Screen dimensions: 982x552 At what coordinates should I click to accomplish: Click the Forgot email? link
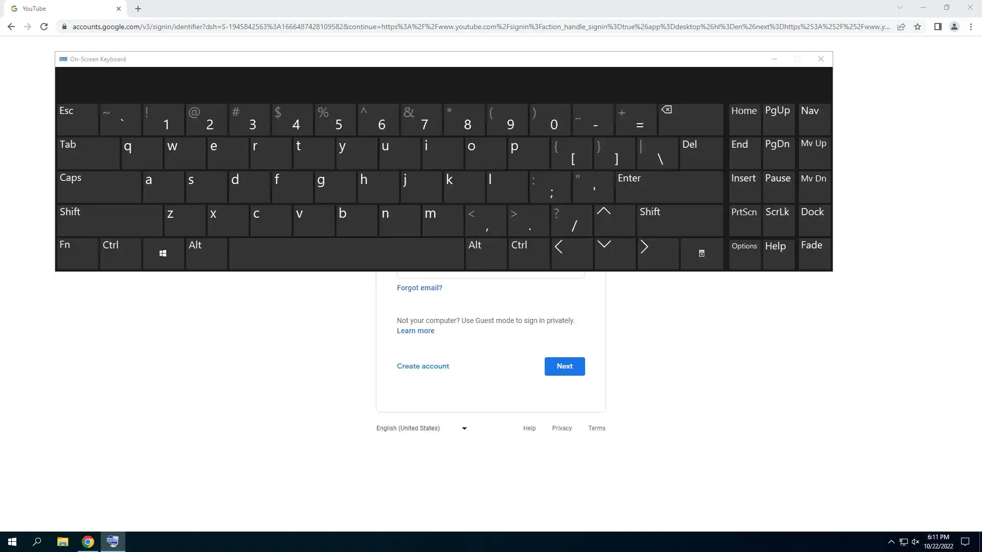click(x=419, y=288)
